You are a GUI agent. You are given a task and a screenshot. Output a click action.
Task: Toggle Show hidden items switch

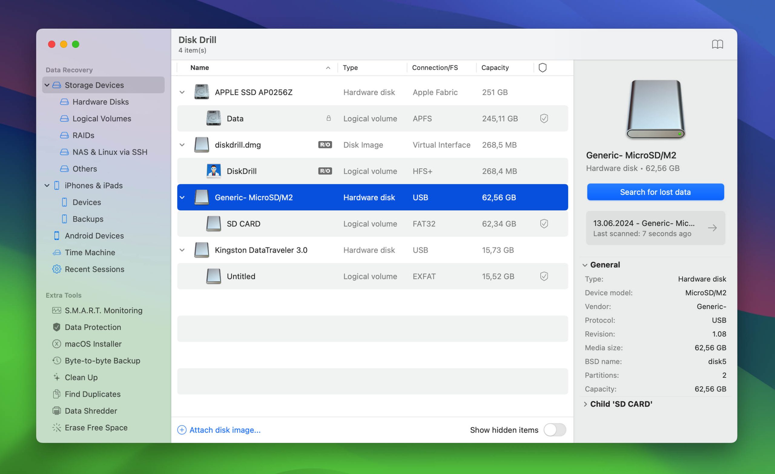pos(555,430)
